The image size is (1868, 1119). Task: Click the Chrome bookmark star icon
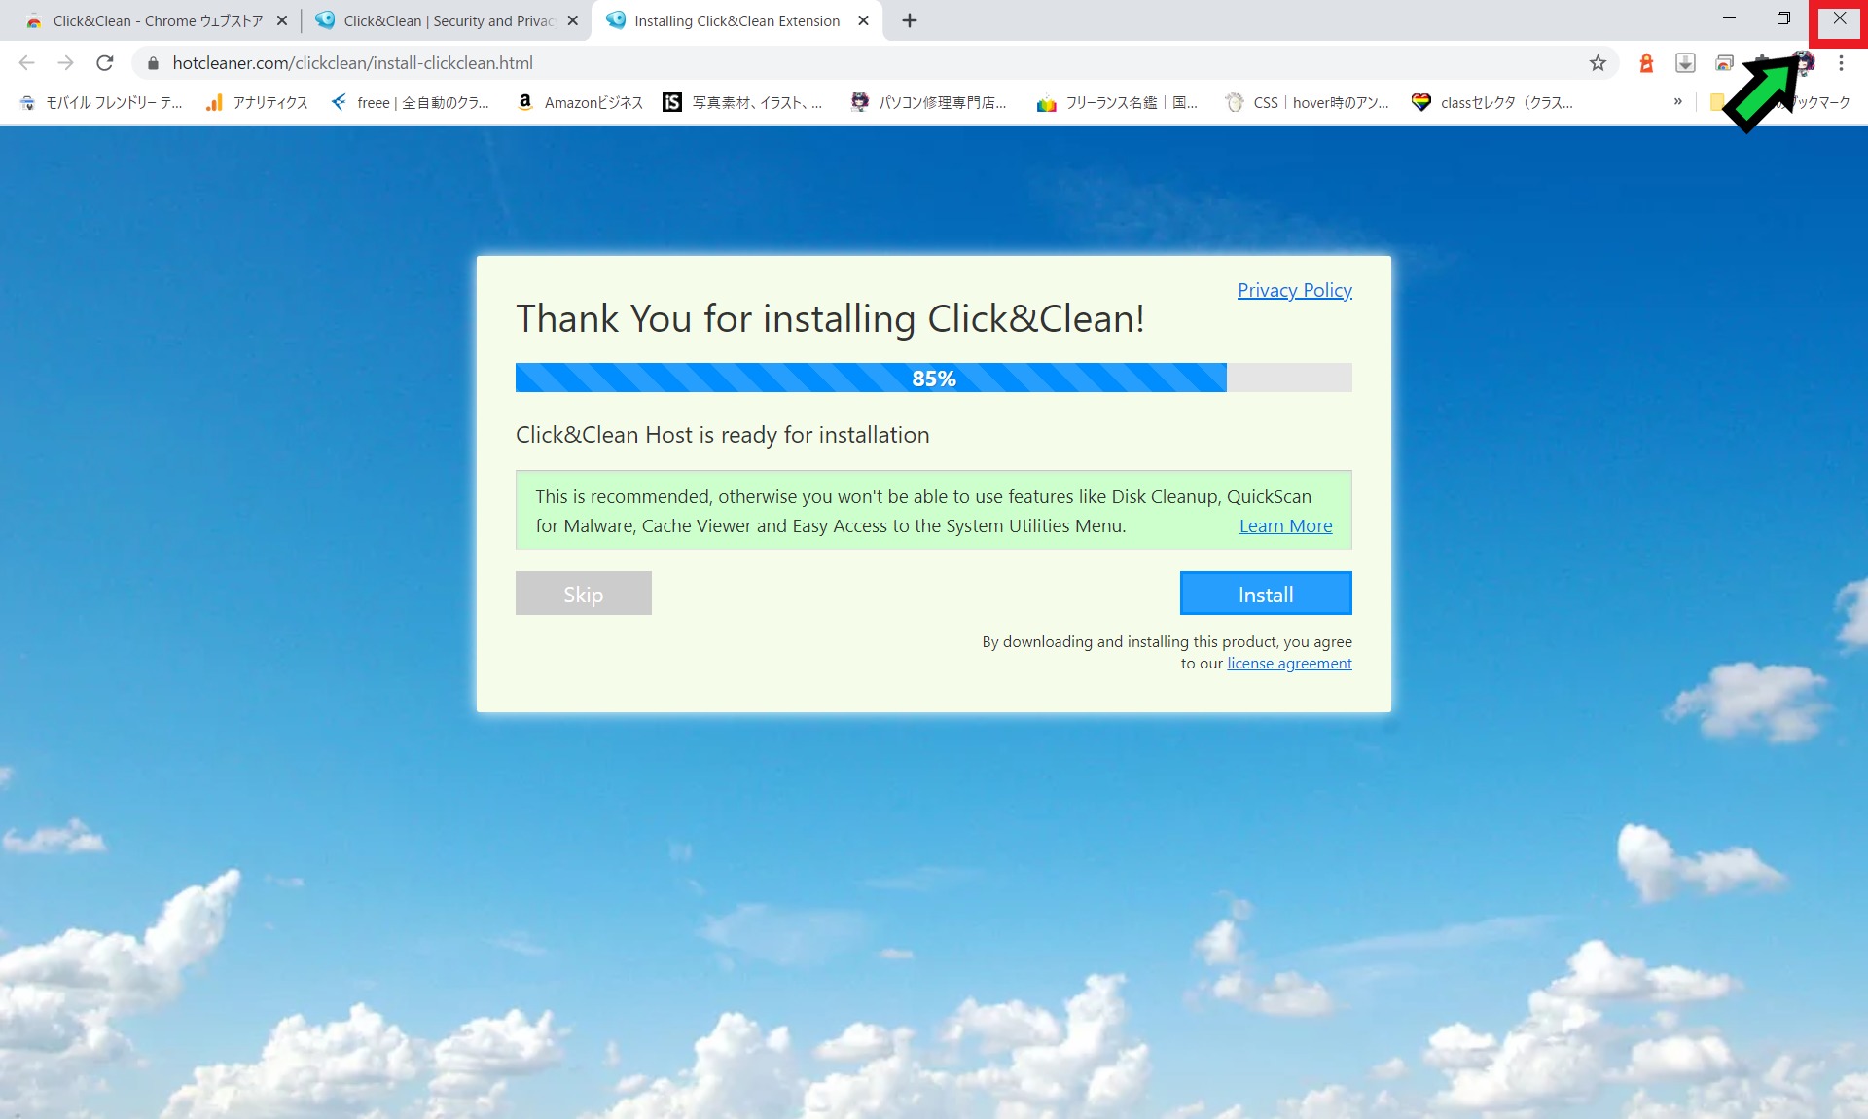click(x=1598, y=62)
